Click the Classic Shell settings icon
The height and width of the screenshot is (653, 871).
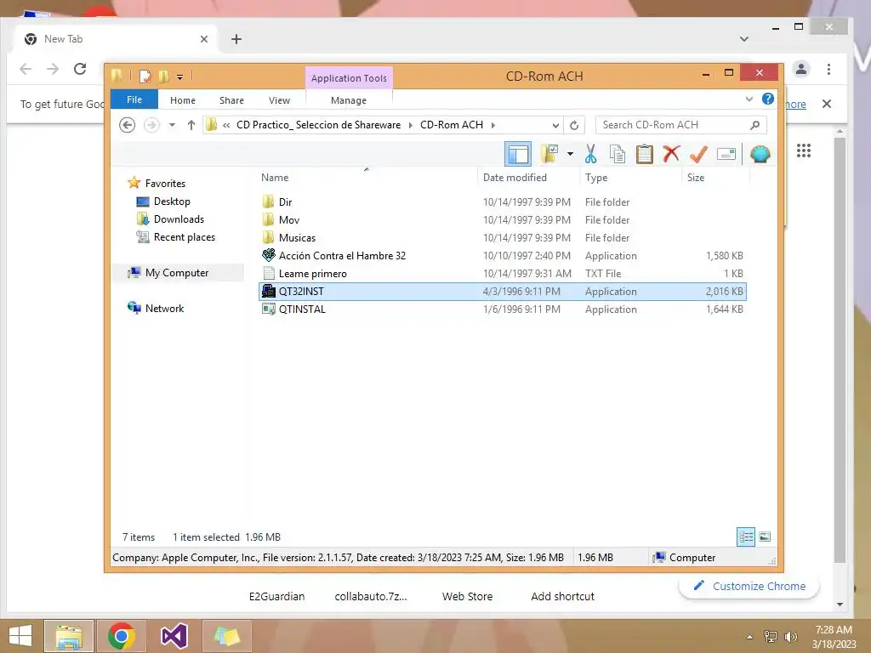[760, 154]
